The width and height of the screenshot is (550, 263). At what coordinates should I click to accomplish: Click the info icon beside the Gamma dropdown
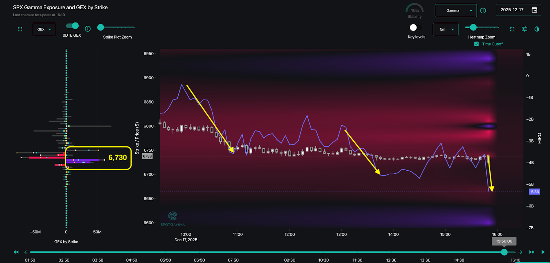click(x=483, y=11)
